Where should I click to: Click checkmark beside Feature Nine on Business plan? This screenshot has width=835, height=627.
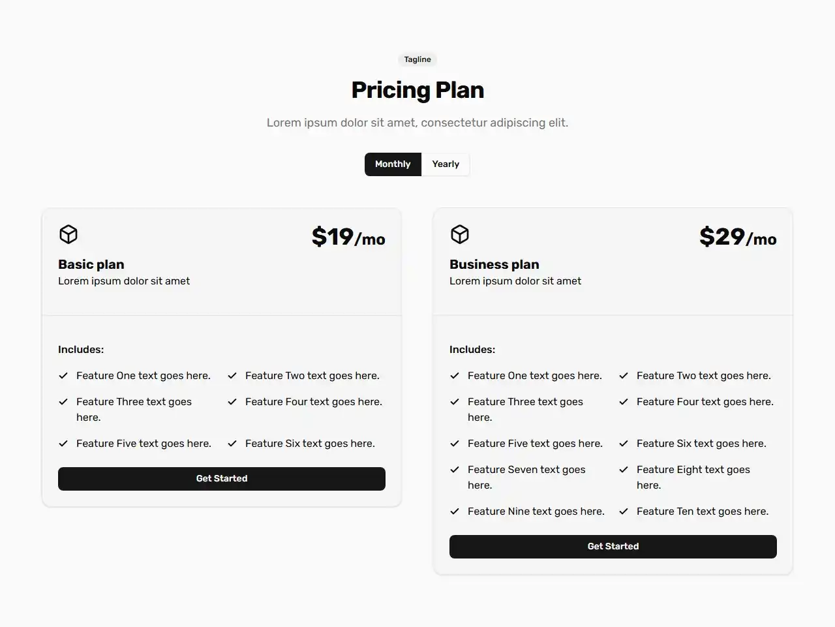point(454,512)
